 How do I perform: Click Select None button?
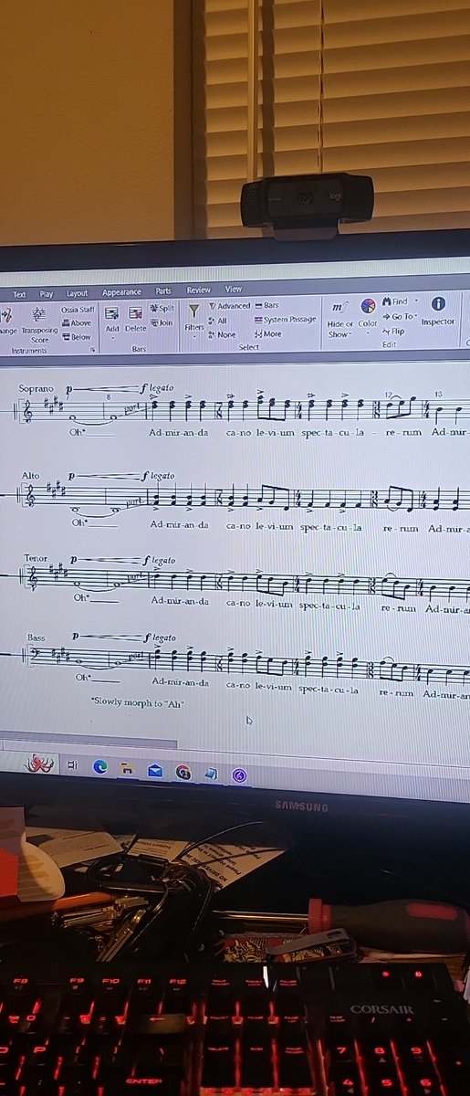tap(222, 334)
